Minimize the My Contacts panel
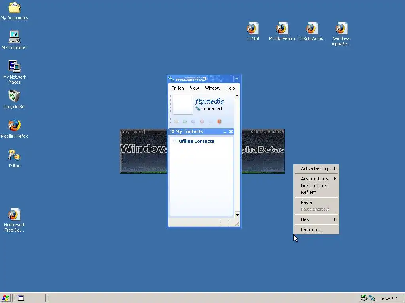 click(x=225, y=132)
